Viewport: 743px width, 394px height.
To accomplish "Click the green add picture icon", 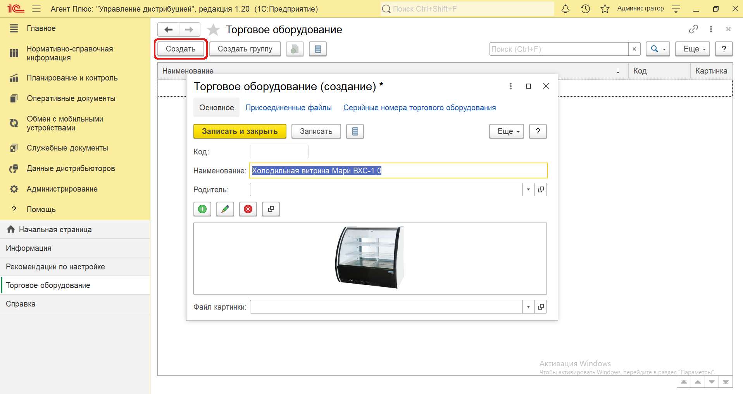I will [x=202, y=209].
